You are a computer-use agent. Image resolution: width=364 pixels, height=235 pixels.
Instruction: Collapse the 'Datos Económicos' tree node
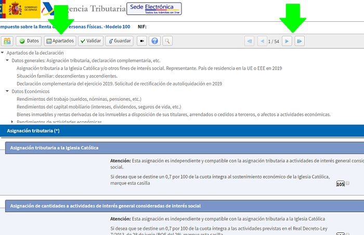[x=7, y=91]
